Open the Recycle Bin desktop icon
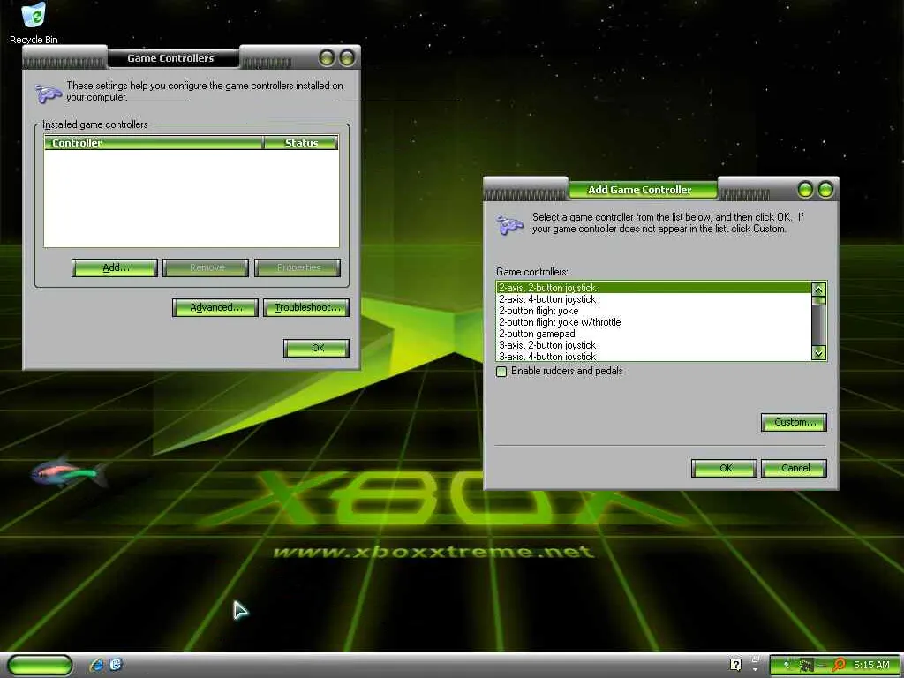 [34, 23]
